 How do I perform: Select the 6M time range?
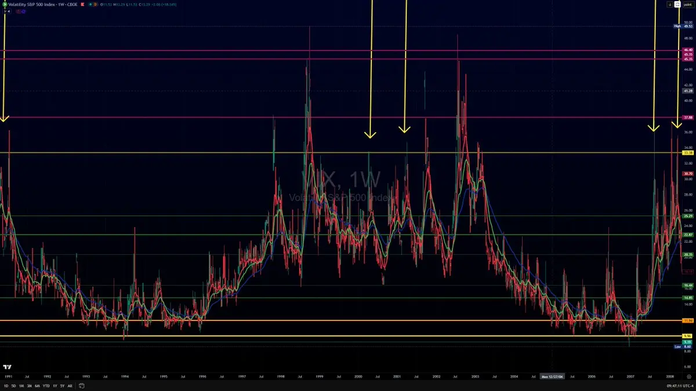37,386
